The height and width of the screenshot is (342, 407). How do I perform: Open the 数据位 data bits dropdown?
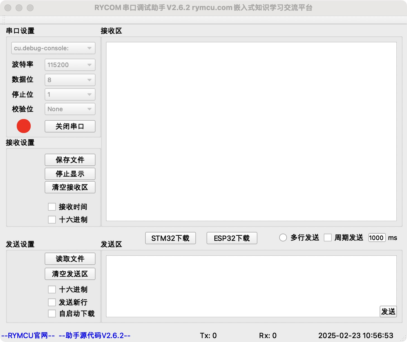point(70,80)
